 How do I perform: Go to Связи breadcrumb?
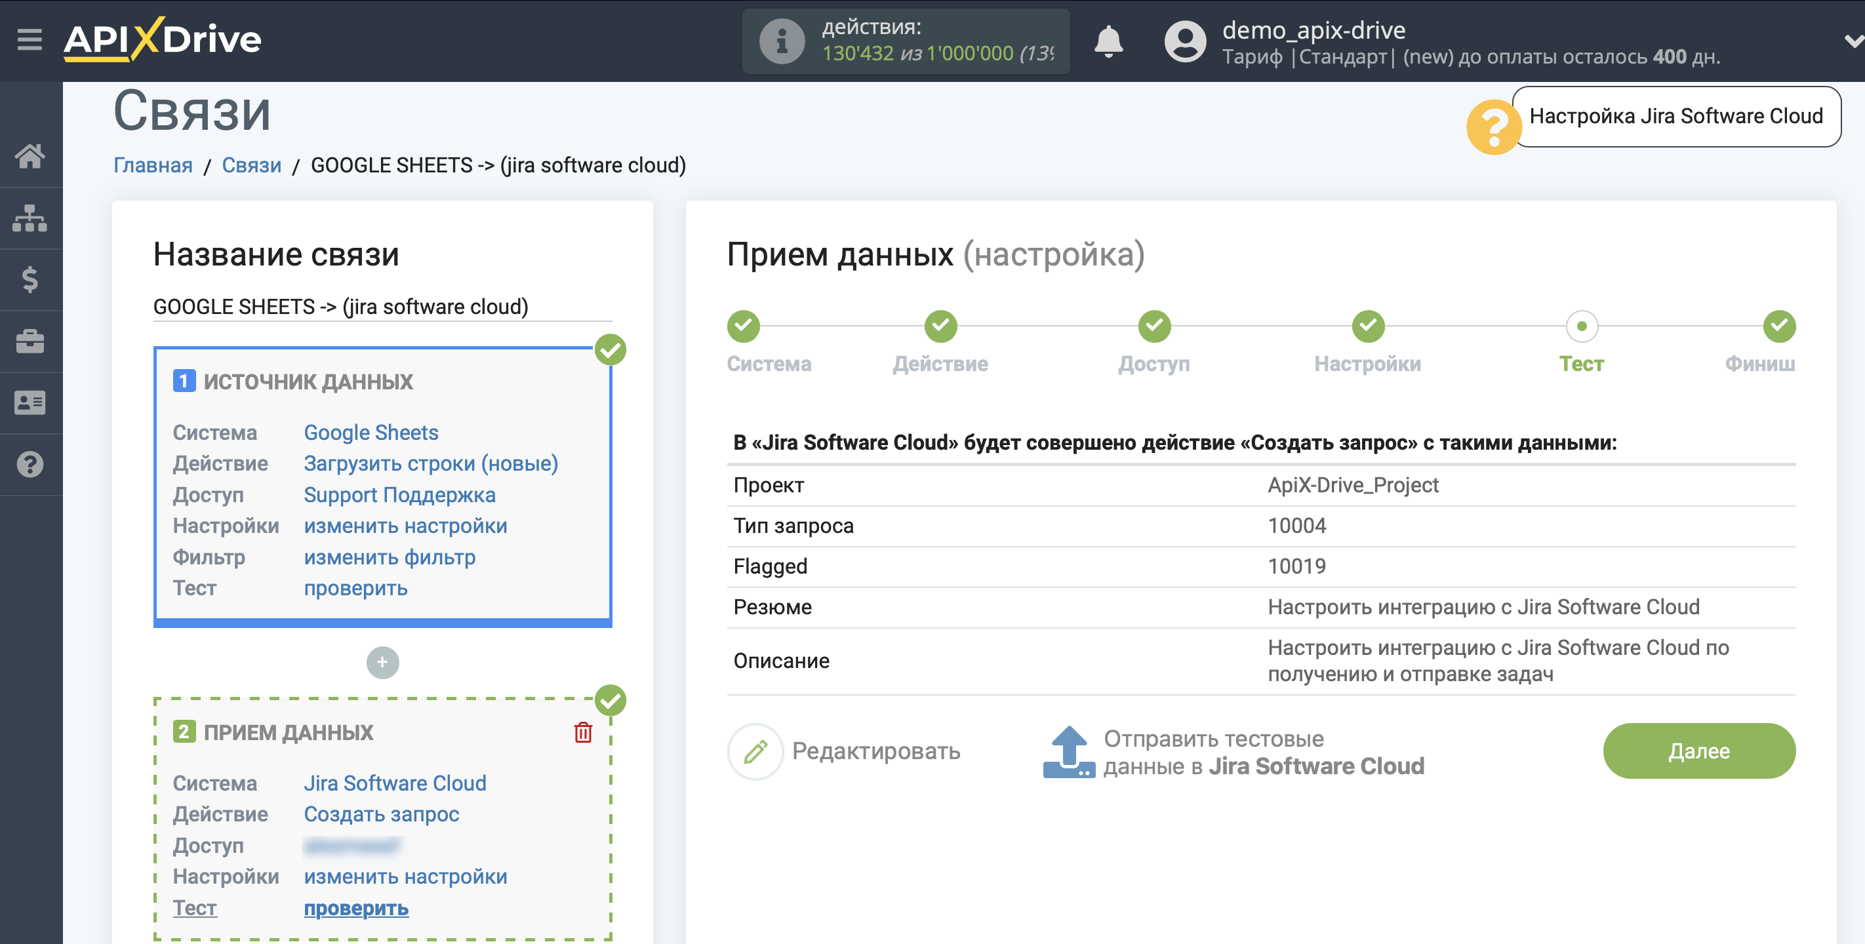tap(251, 165)
